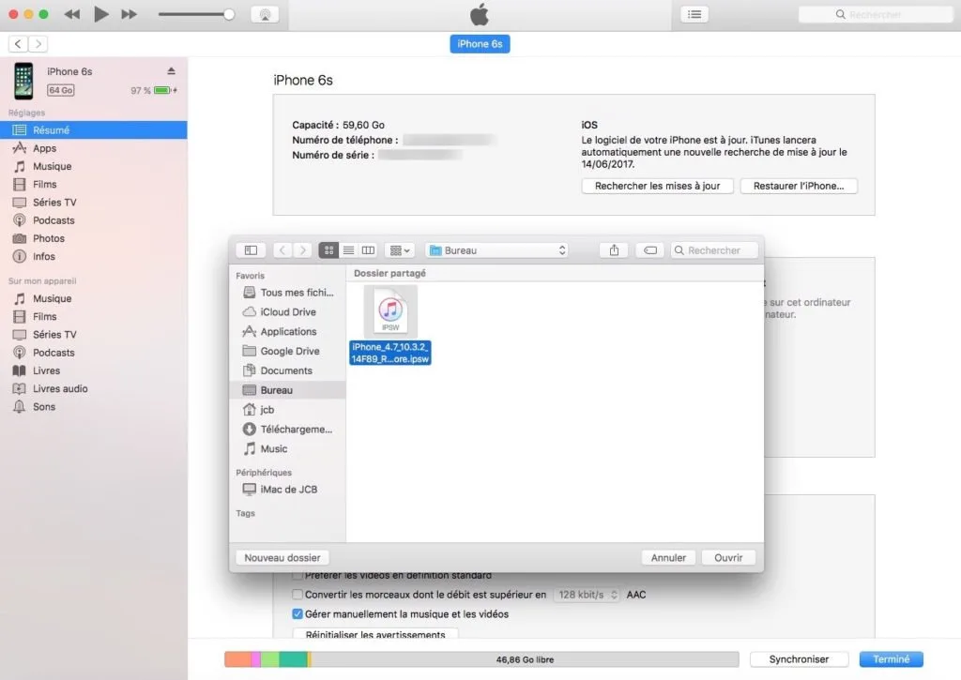Open Infos in the settings sidebar
This screenshot has height=680, width=961.
[93, 256]
